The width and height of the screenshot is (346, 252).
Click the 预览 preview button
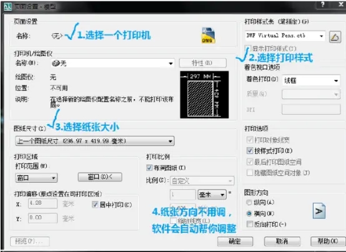click(30, 241)
